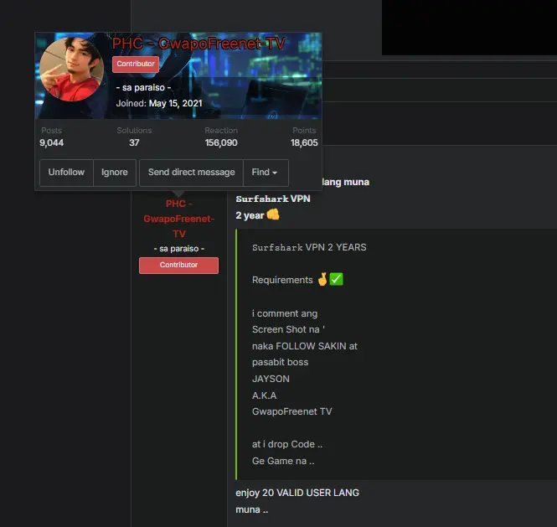
Task: Click the '- sa paraiso -' title in popup
Action: pyautogui.click(x=143, y=87)
